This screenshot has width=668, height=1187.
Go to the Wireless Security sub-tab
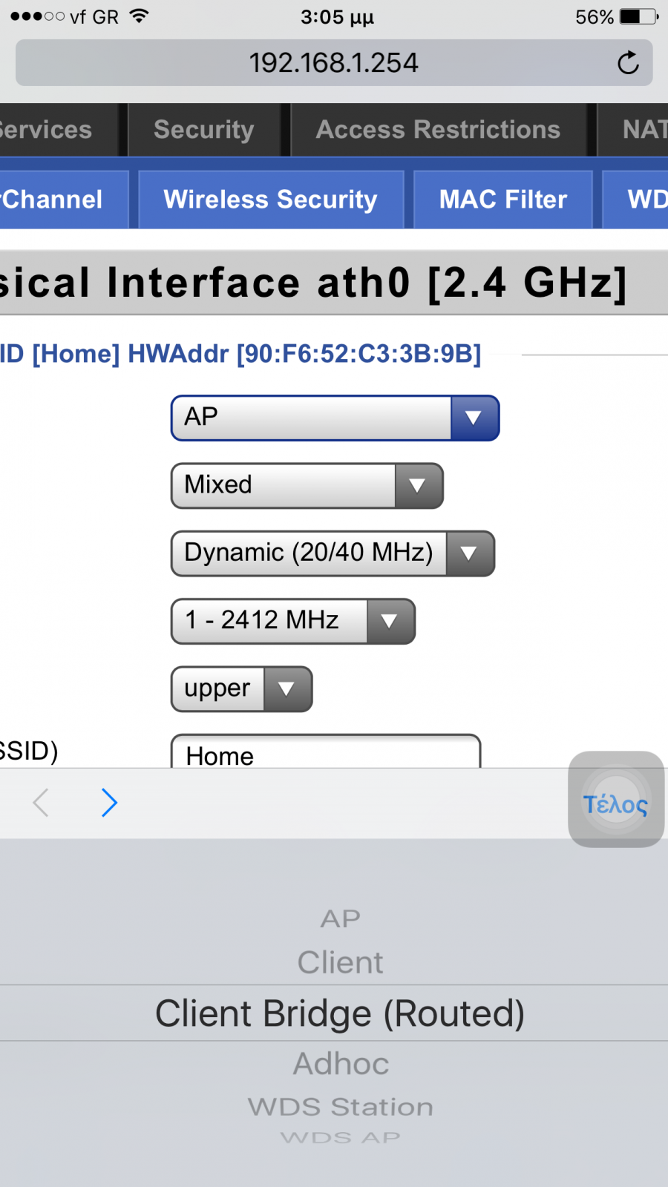pyautogui.click(x=271, y=200)
